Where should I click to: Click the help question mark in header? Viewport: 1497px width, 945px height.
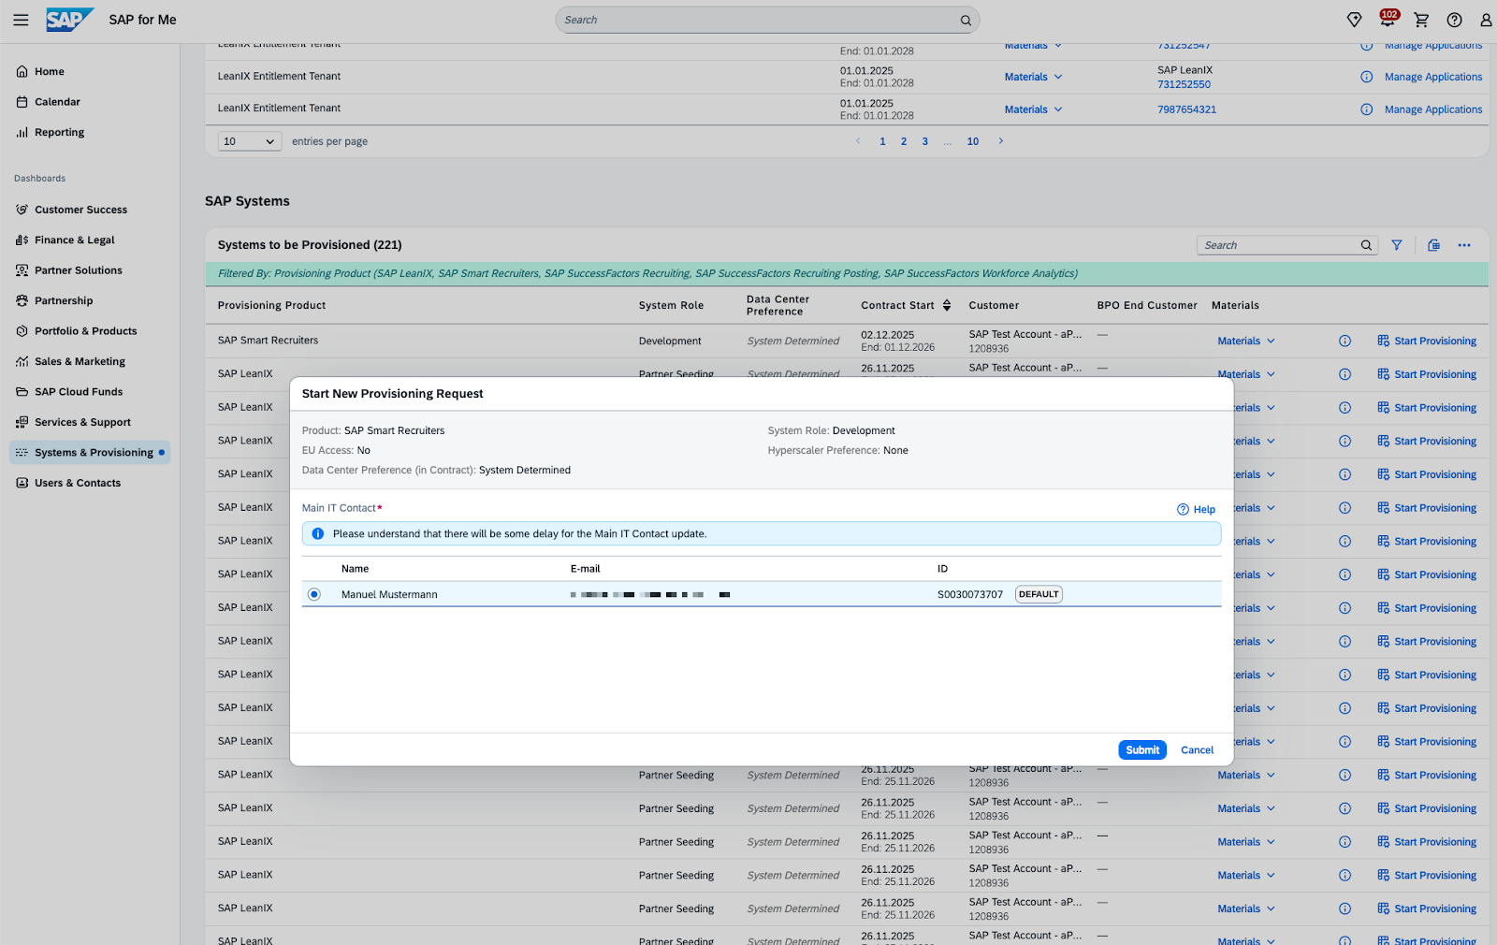point(1454,20)
